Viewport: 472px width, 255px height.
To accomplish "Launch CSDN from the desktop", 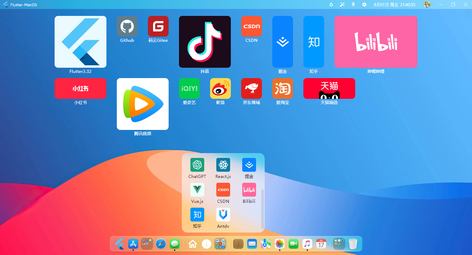I will pos(251,26).
